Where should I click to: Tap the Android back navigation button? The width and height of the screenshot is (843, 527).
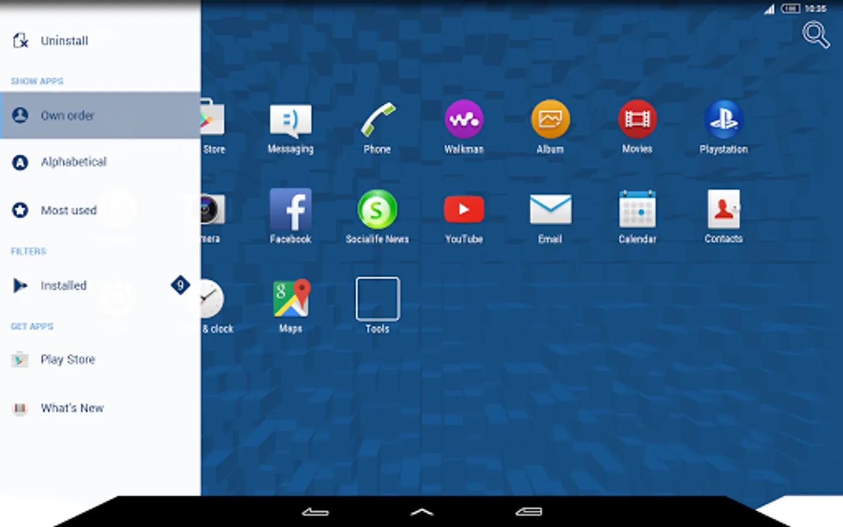point(315,512)
